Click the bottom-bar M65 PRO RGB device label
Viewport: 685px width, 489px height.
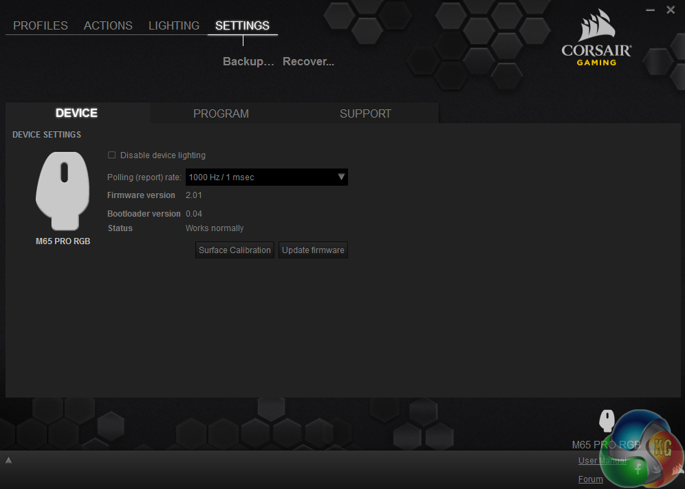[x=606, y=445]
